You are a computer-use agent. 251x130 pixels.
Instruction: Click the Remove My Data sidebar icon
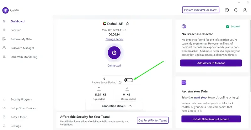4,39
